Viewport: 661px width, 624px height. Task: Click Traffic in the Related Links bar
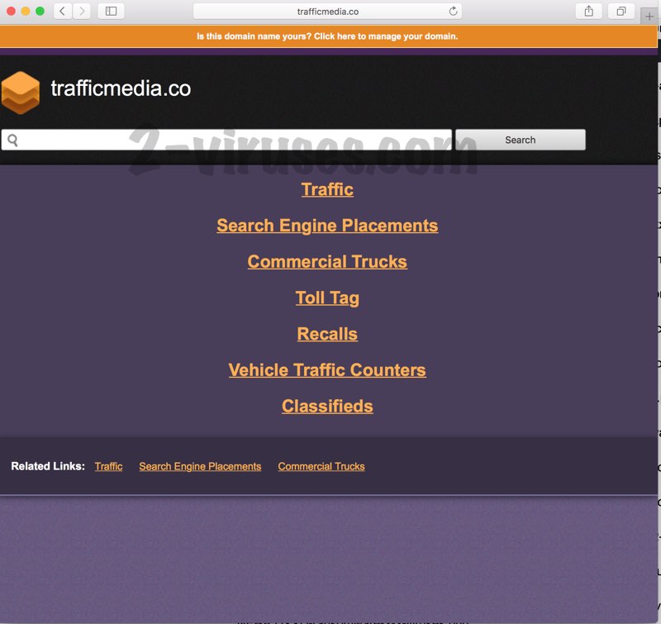[108, 467]
